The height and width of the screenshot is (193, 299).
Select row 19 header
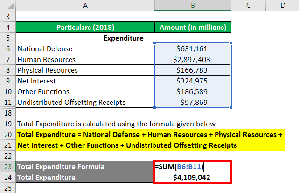[x=8, y=124]
